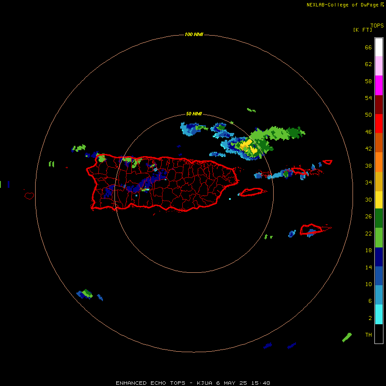
Task: Click Mona island outline west of Puerto Rico
Action: pos(29,196)
